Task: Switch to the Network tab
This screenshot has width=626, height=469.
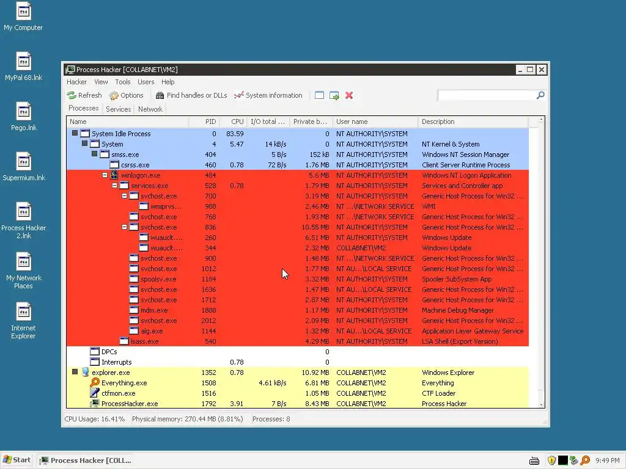Action: 150,109
